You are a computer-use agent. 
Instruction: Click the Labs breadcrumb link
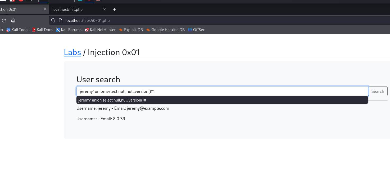click(x=72, y=52)
